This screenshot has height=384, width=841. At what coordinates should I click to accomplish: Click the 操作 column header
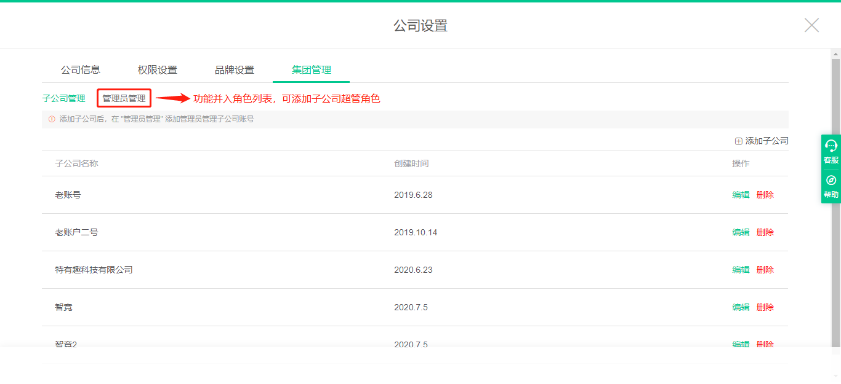tap(741, 163)
